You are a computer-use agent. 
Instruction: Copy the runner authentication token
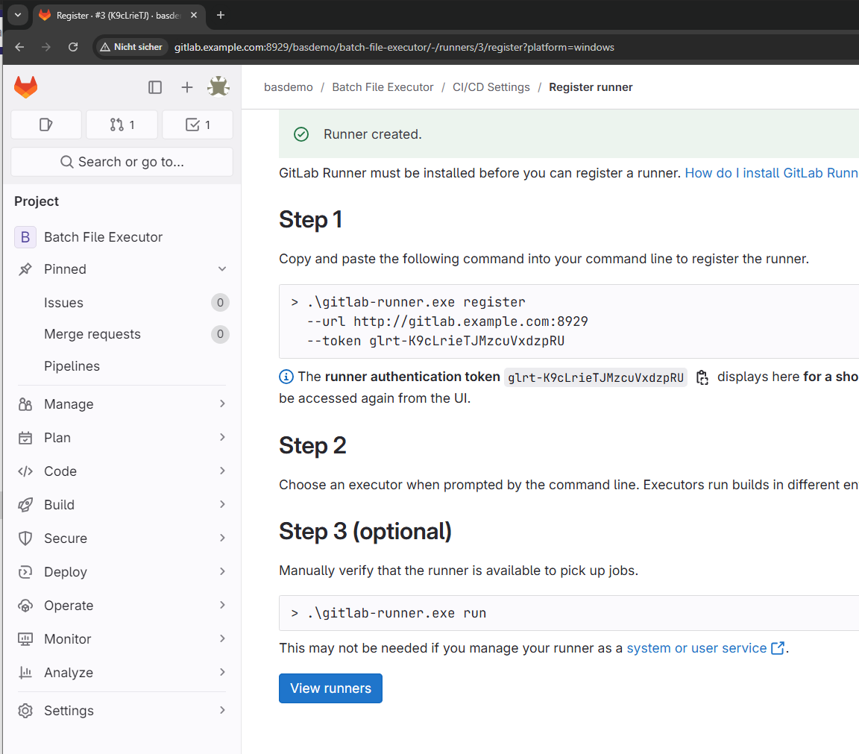[x=702, y=377]
